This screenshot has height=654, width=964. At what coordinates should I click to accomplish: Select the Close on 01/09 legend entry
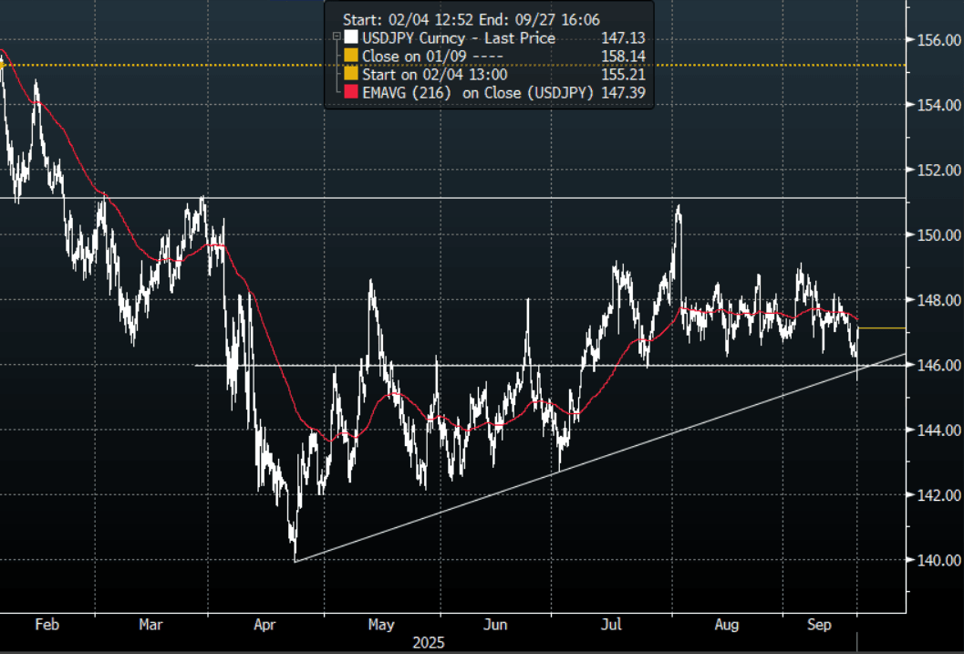click(416, 57)
